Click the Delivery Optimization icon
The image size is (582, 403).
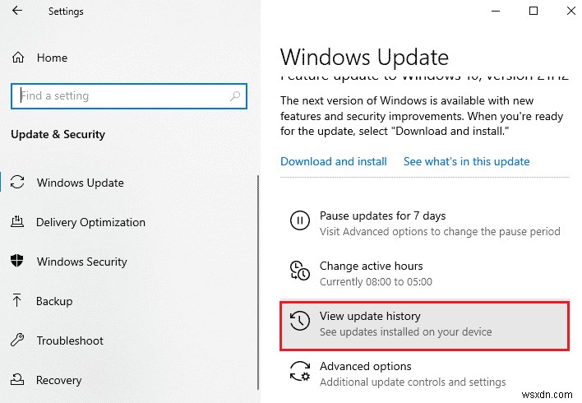point(18,222)
